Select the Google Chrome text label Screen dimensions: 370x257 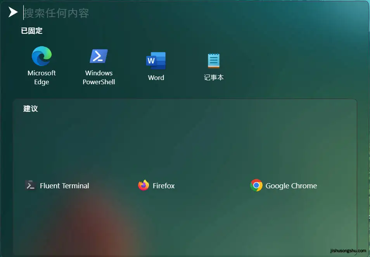pos(291,186)
